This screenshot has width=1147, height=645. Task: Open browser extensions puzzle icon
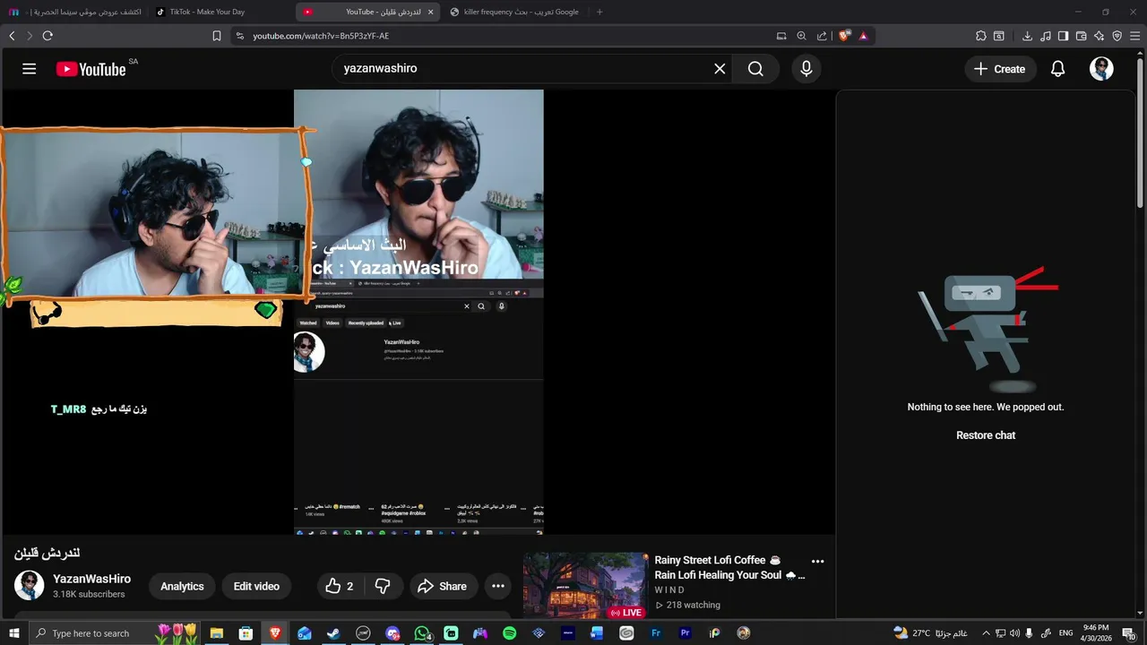[x=981, y=36]
